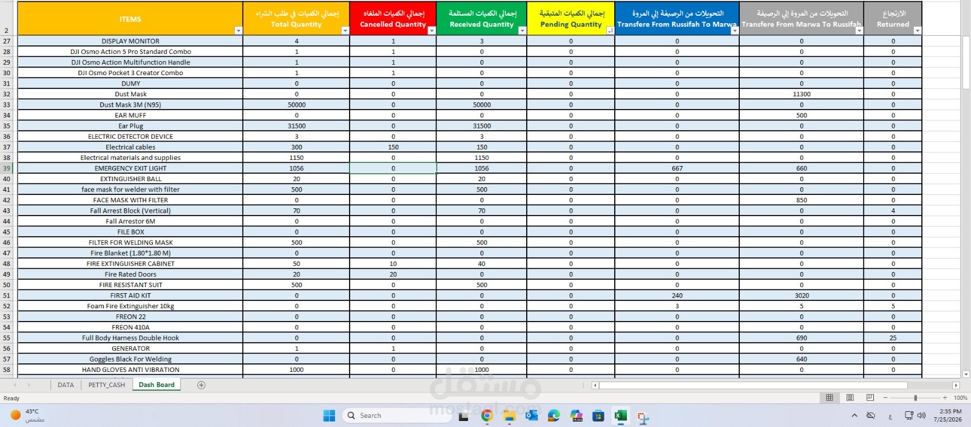Click horizontal scrollbar left arrow
The image size is (971, 427).
point(595,385)
